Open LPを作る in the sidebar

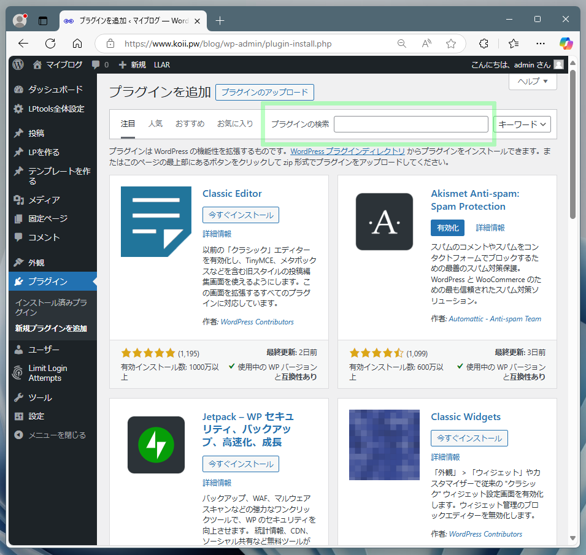tap(53, 152)
